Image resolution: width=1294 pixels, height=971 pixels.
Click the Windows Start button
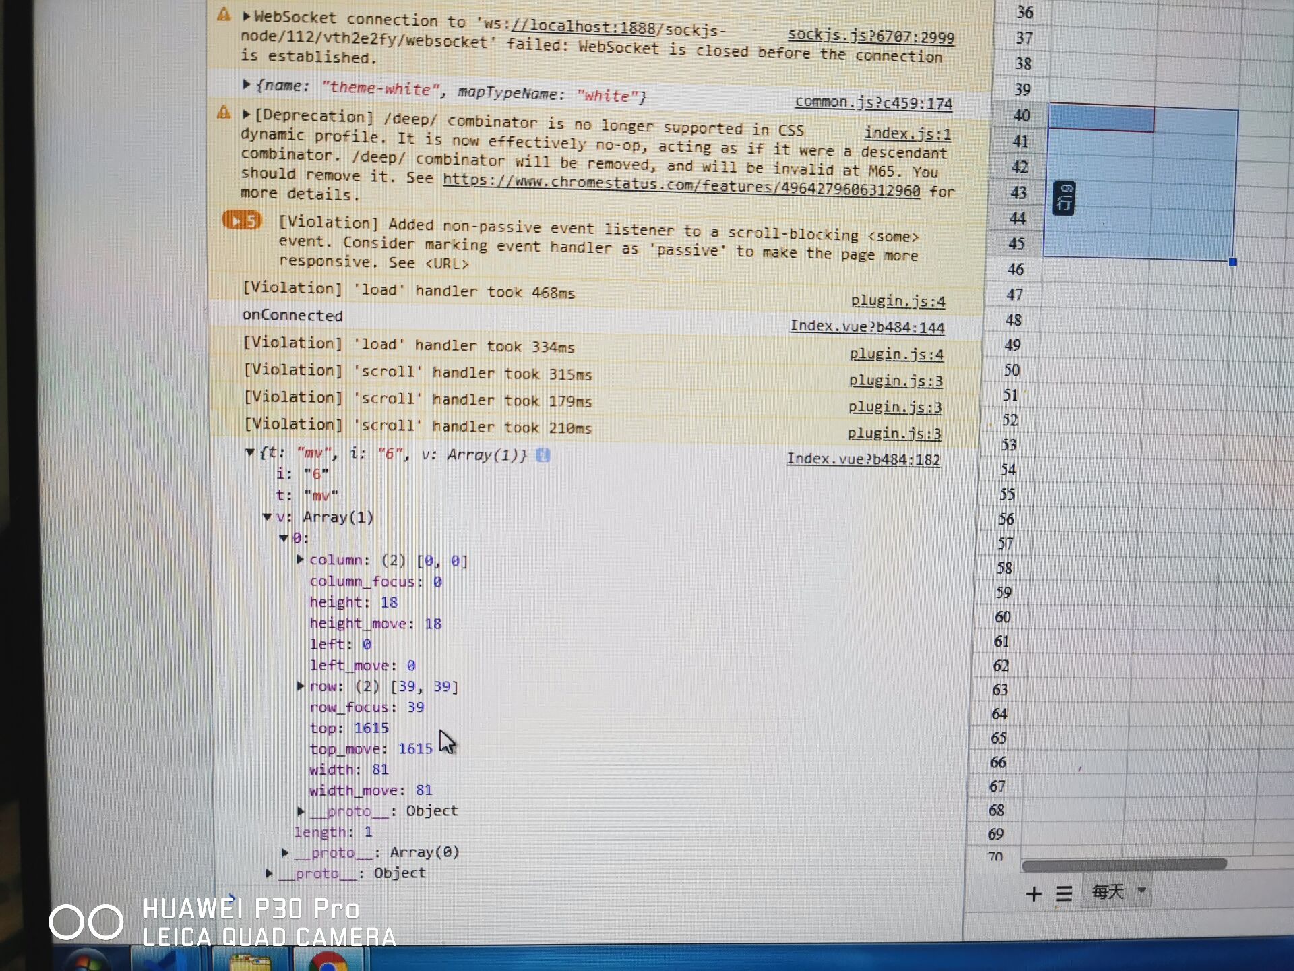[88, 960]
